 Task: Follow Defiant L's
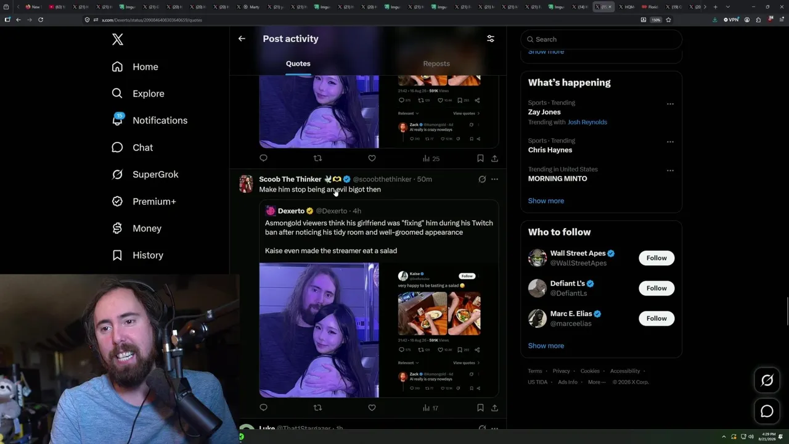pyautogui.click(x=656, y=288)
